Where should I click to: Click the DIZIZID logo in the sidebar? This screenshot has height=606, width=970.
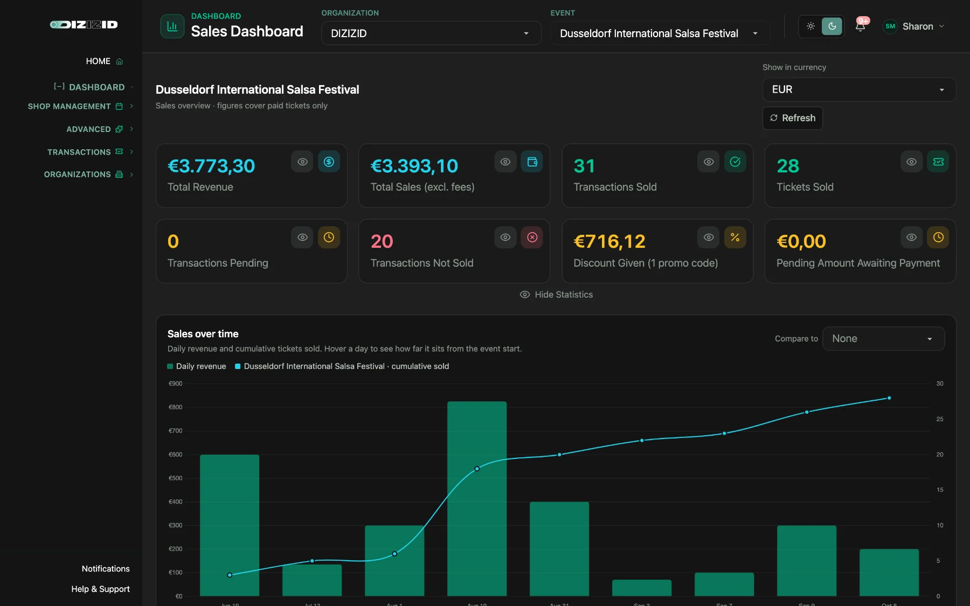[84, 24]
